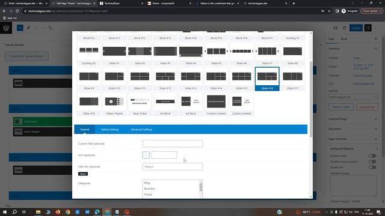Reload the current page
Image resolution: width=385 pixels, height=216 pixels.
point(17,11)
